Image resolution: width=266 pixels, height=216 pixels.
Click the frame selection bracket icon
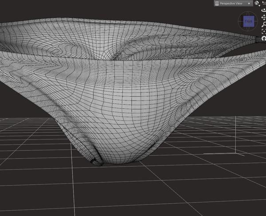click(264, 31)
